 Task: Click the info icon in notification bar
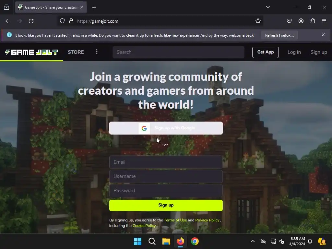tap(9, 35)
